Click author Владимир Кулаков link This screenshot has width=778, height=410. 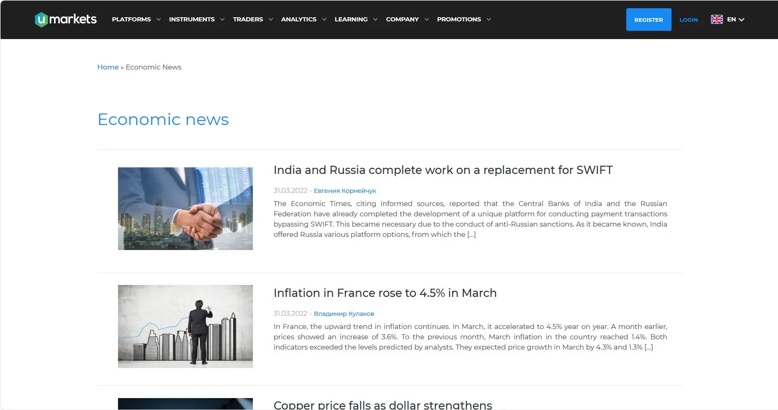coord(344,314)
